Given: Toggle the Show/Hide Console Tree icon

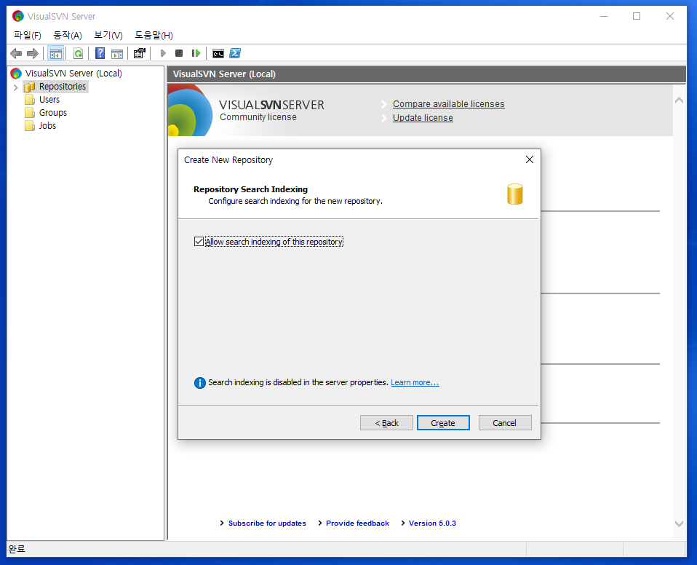Looking at the screenshot, I should point(55,53).
